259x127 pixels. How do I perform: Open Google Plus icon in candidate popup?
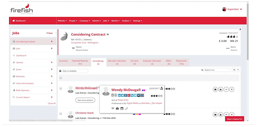point(129,95)
